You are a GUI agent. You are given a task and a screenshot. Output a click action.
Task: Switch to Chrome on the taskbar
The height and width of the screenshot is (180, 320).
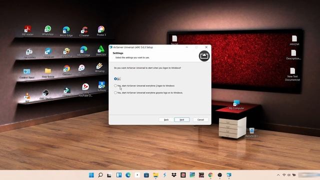210,175
